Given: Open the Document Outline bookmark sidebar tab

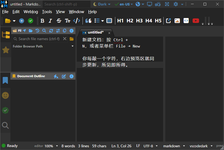Looking at the screenshot, I should (5, 80).
